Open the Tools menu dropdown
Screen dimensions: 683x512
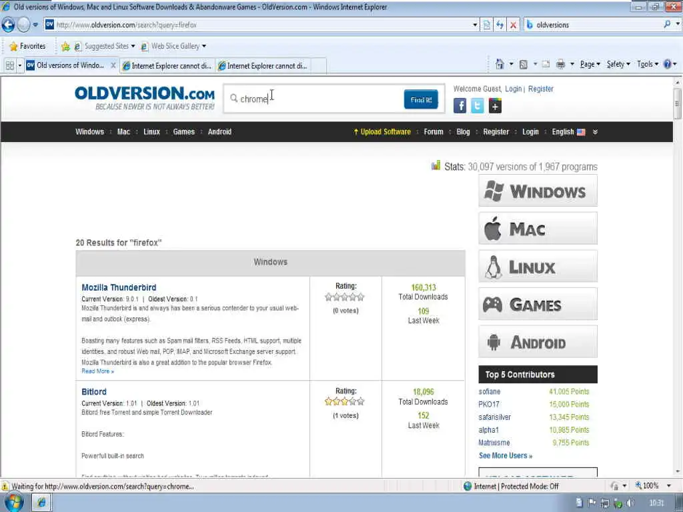647,65
